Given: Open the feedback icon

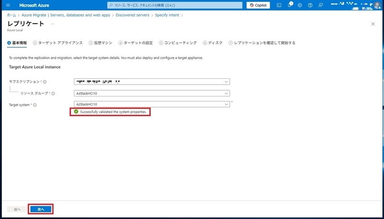Looking at the screenshot, I should coord(320,5).
